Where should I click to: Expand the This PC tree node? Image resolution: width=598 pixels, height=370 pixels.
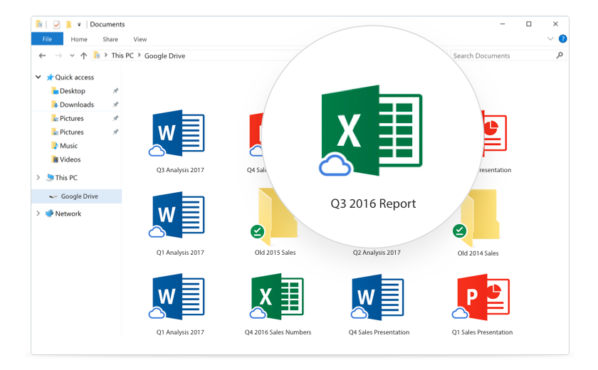point(38,178)
